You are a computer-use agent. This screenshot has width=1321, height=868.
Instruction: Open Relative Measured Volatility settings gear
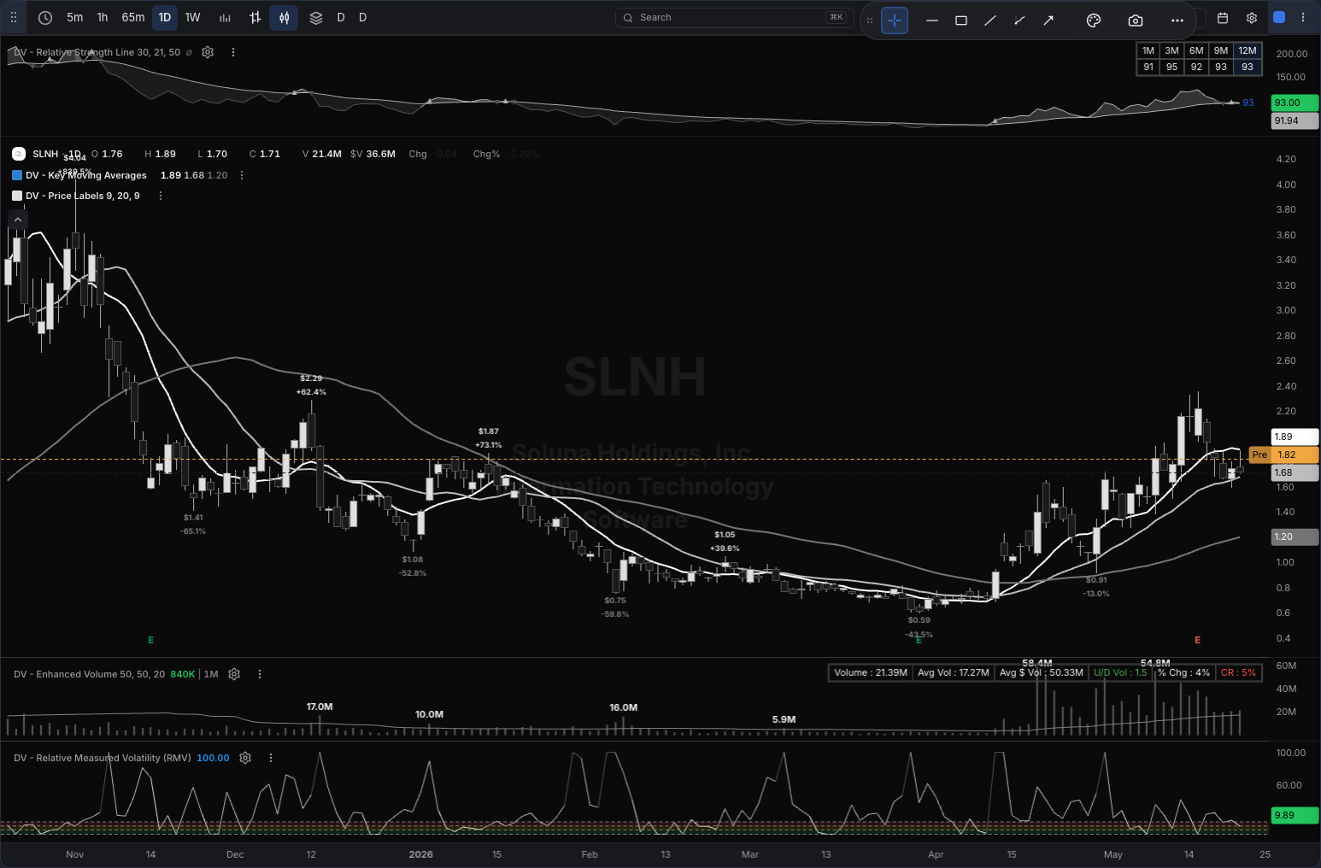pos(245,758)
